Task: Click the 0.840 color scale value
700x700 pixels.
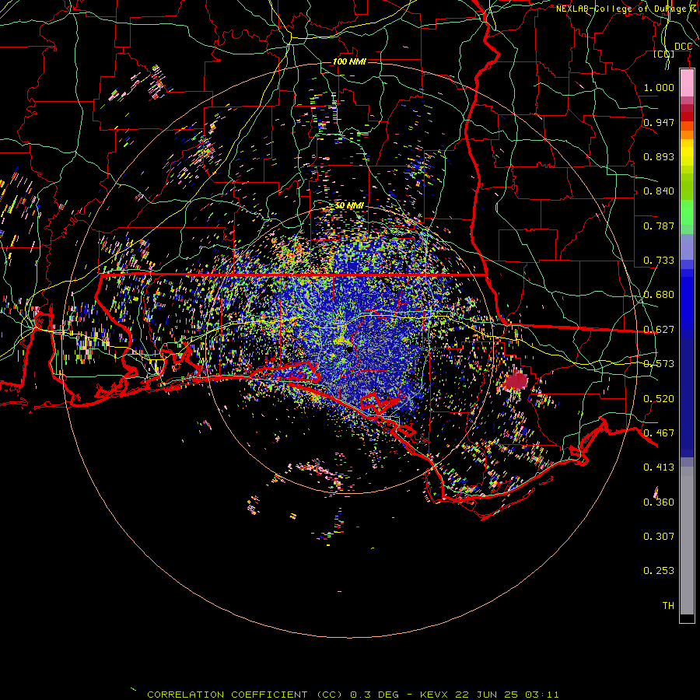Action: pos(659,191)
